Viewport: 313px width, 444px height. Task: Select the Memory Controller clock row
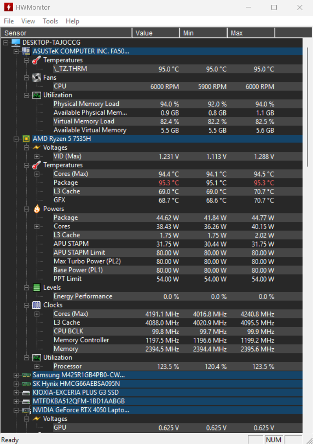pyautogui.click(x=178, y=340)
